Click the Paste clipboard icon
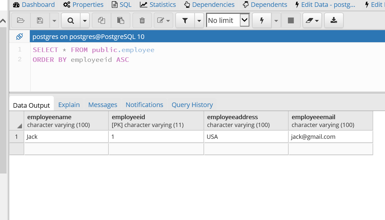This screenshot has height=220, width=385. [121, 21]
